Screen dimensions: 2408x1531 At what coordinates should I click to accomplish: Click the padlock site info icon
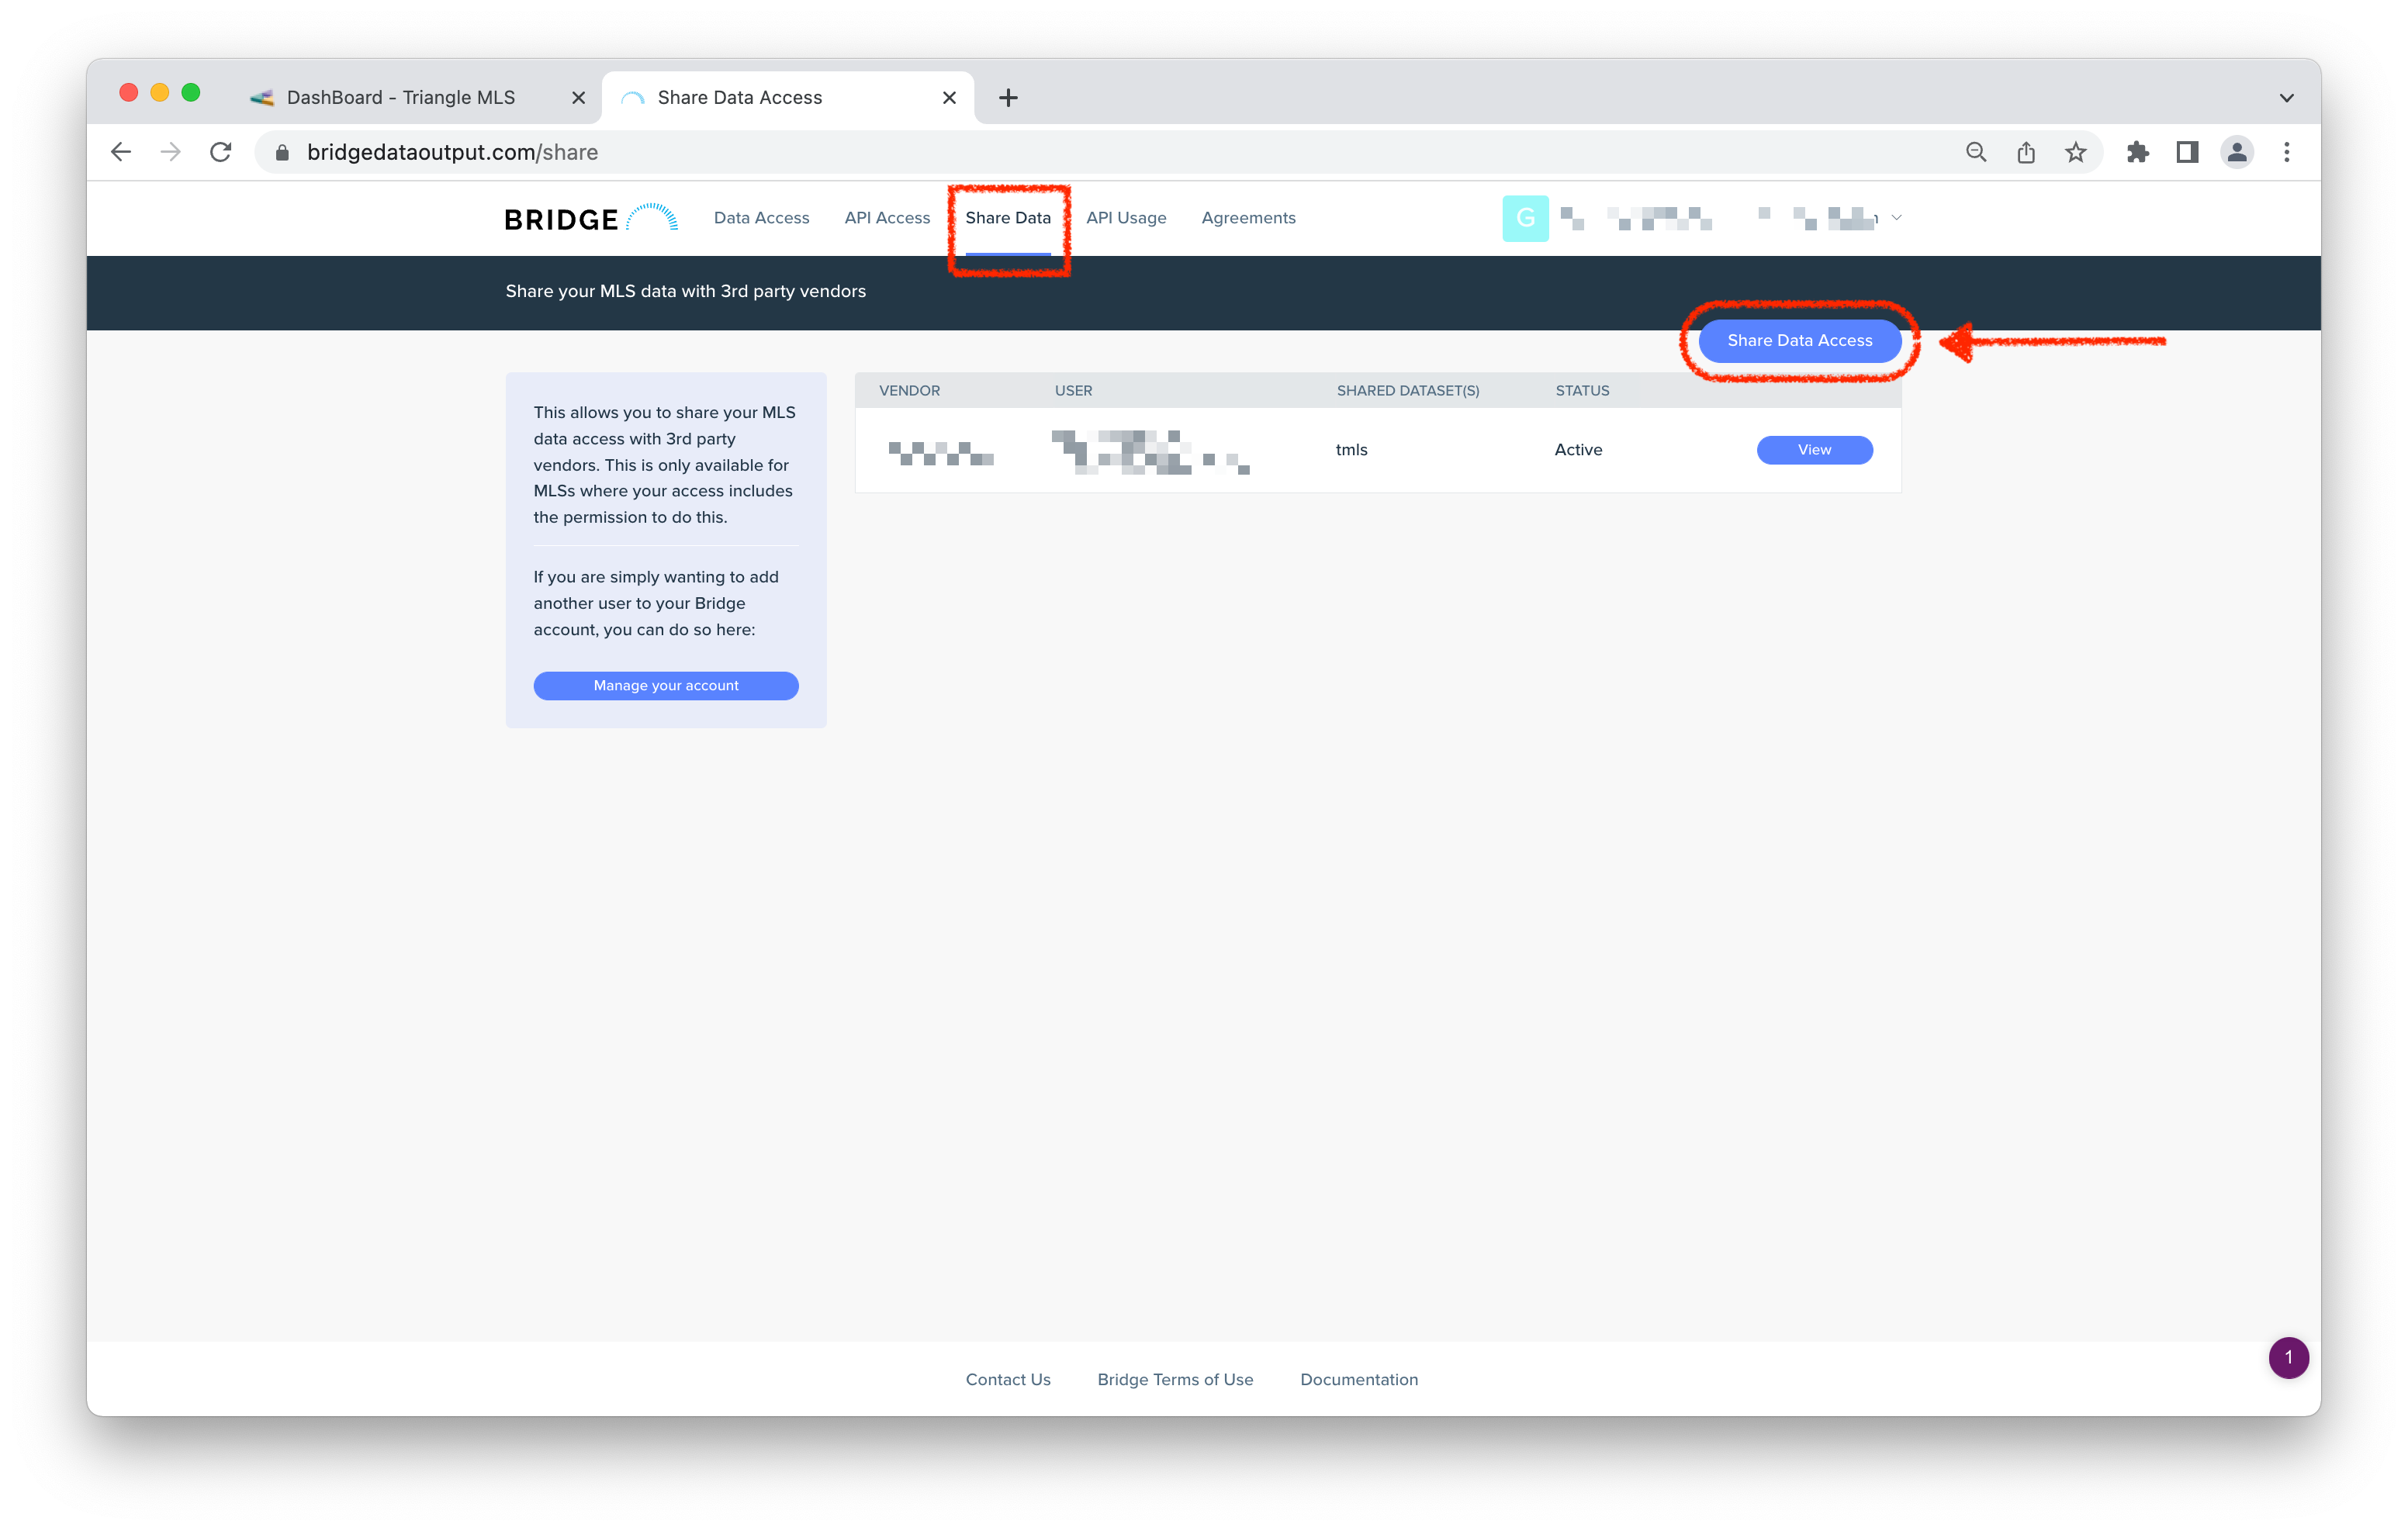tap(282, 152)
